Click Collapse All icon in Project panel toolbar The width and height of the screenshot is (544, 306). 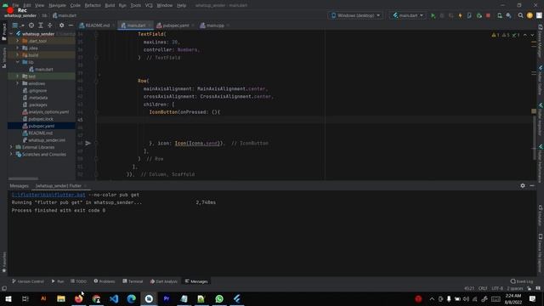coord(50,25)
